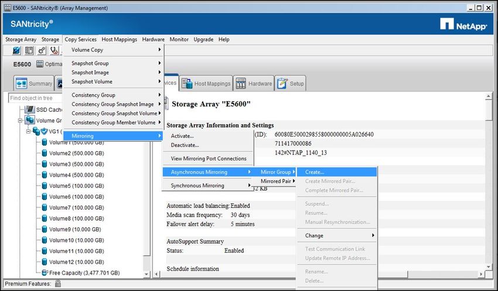Select Volume8 (100.000 GB) in tree

click(x=76, y=218)
